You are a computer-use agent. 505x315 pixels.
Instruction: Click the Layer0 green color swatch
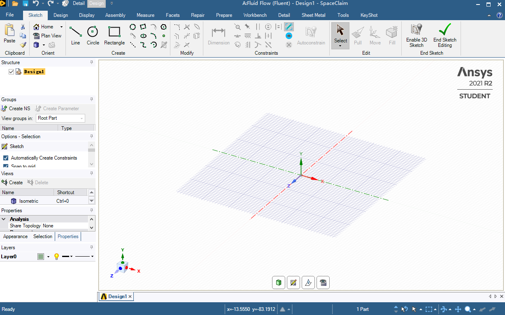coord(41,257)
